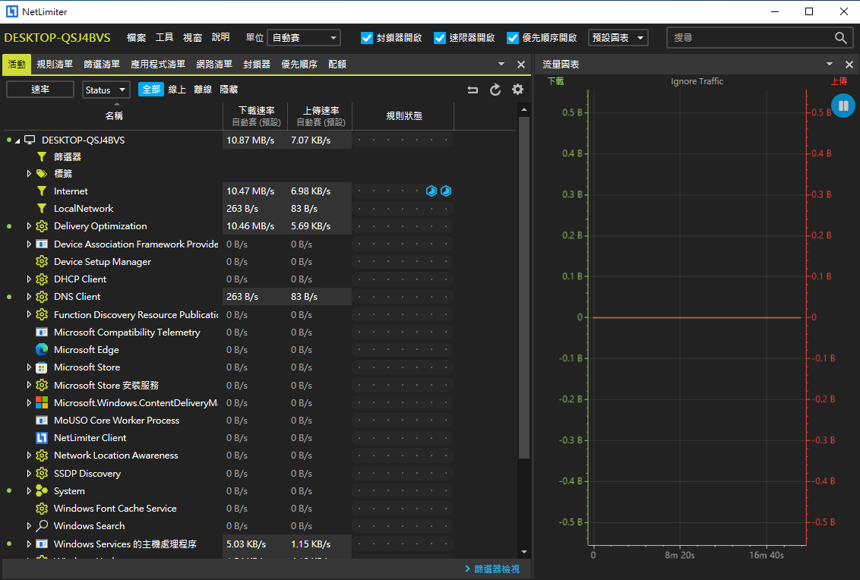The image size is (860, 580).
Task: Click the Internet filter funnel icon
Action: 42,191
